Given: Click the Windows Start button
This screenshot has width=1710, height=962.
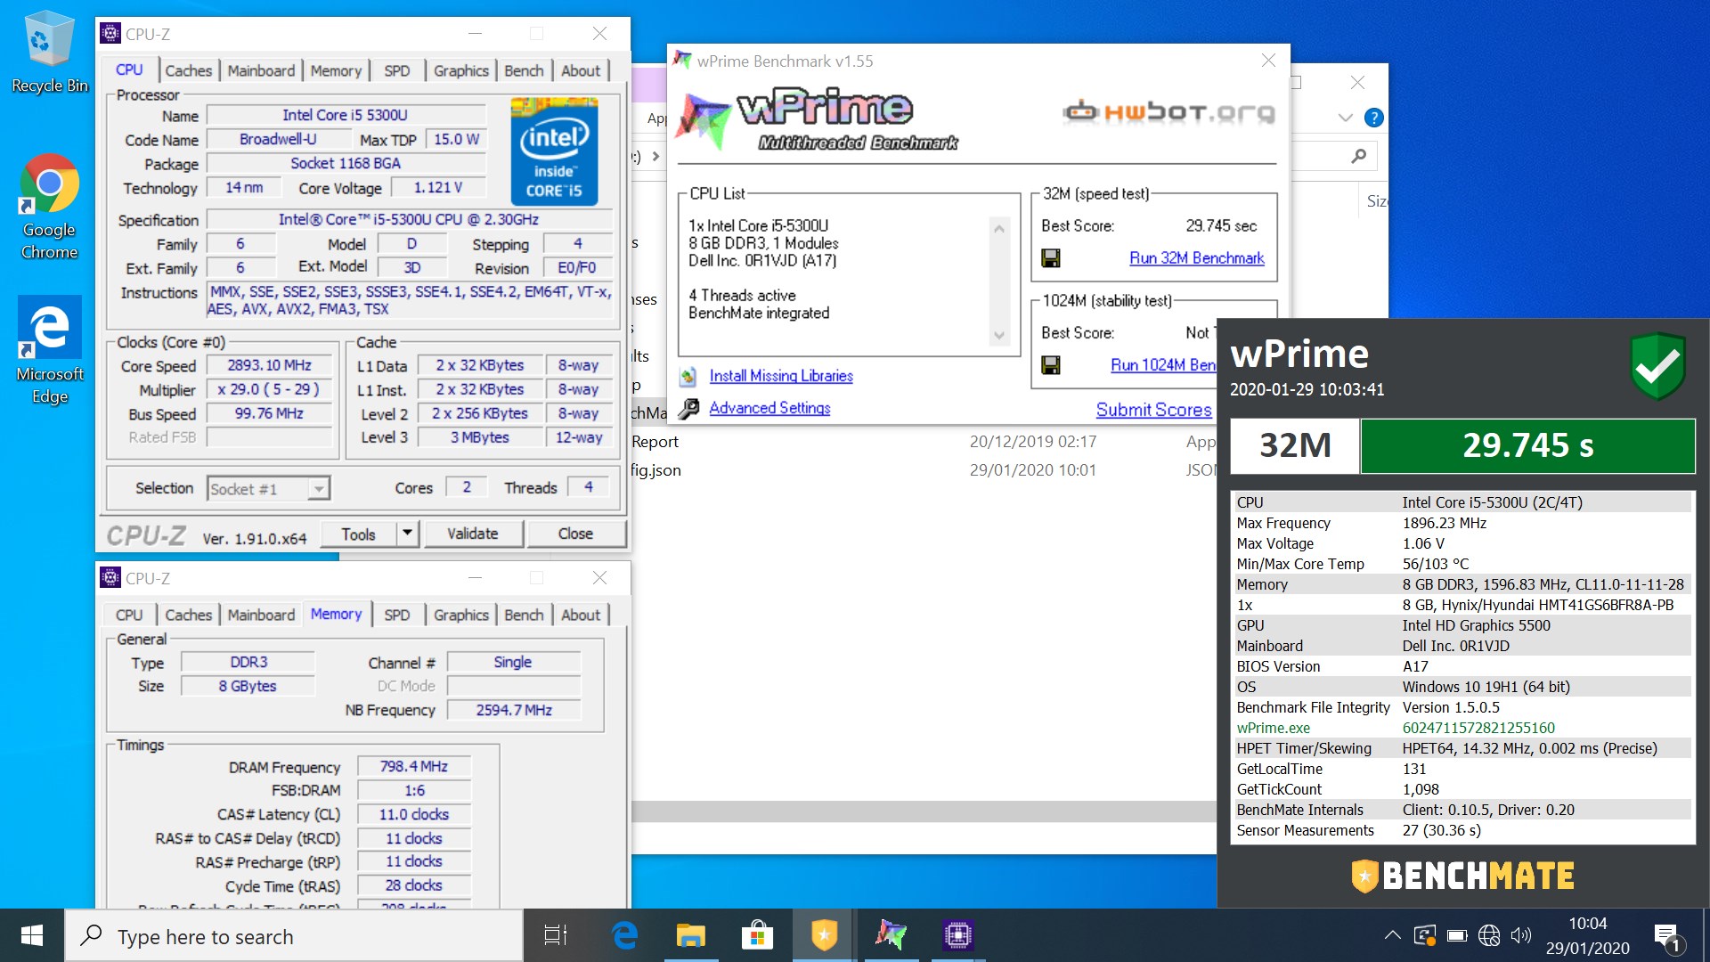Looking at the screenshot, I should (32, 935).
